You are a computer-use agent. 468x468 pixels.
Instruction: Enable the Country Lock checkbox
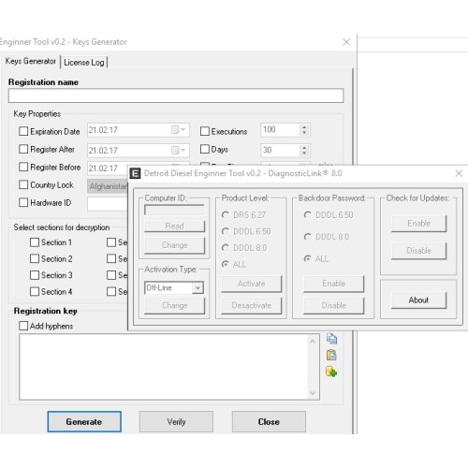pyautogui.click(x=23, y=184)
